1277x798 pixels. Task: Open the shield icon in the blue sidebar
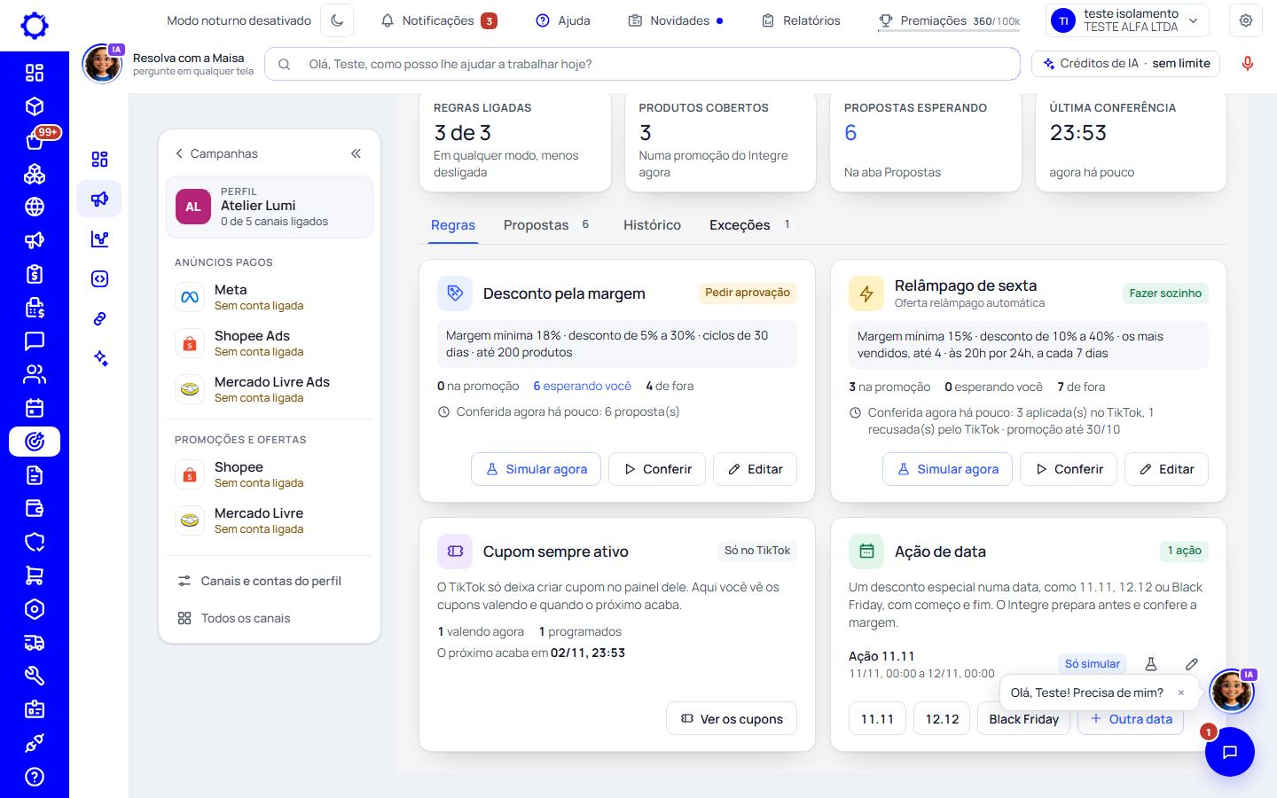[x=35, y=542]
